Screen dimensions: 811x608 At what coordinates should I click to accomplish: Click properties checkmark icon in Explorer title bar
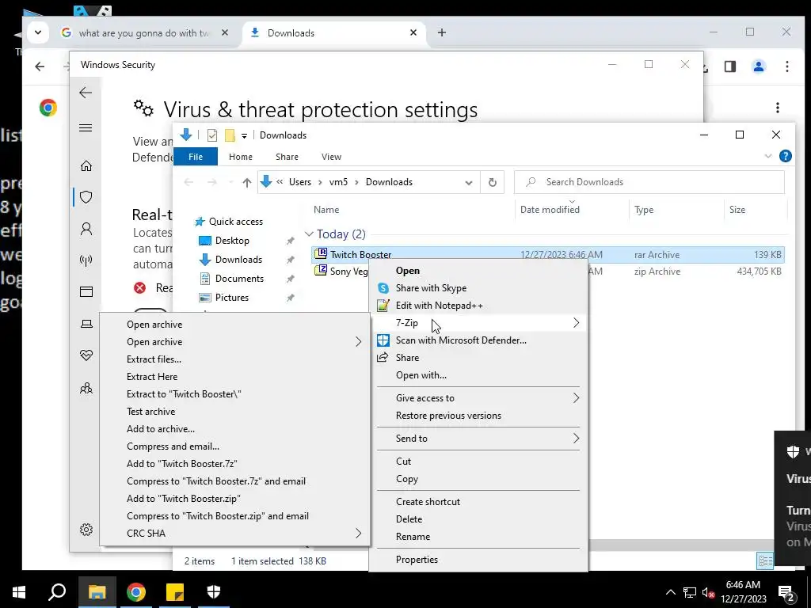coord(212,135)
